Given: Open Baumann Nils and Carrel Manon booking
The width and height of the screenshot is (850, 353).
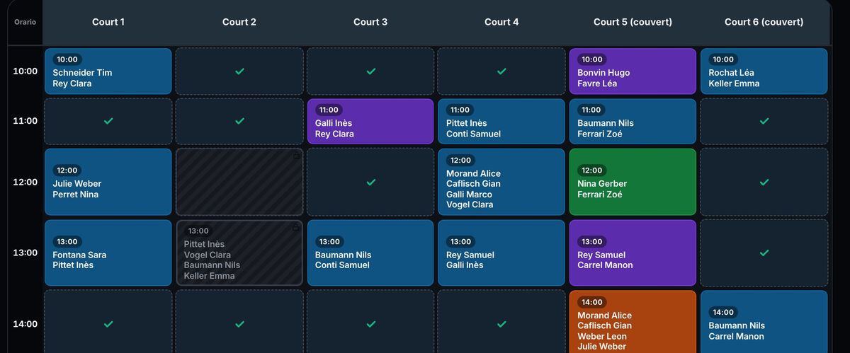Looking at the screenshot, I should [x=764, y=322].
